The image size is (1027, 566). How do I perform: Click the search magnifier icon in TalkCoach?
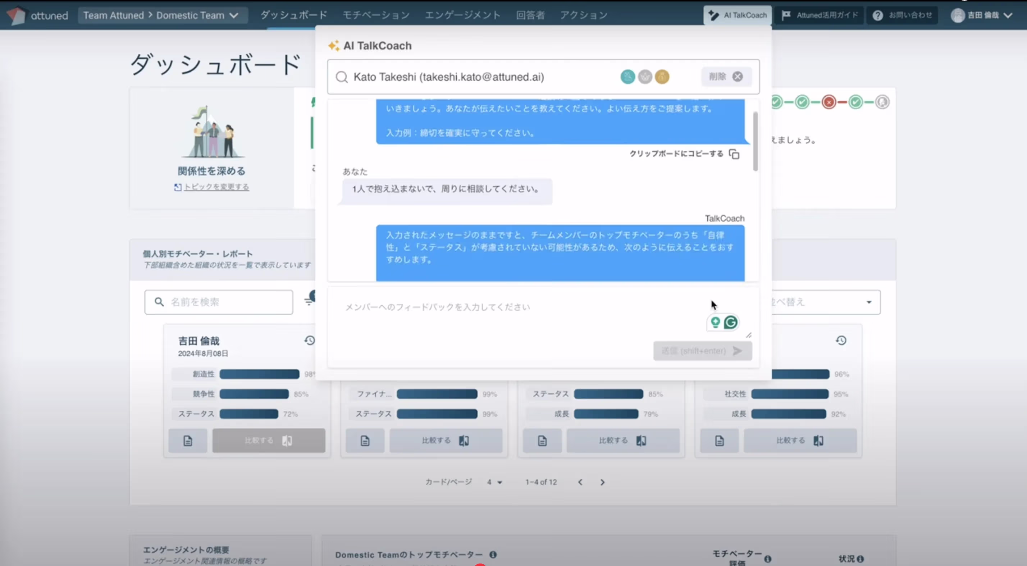click(342, 77)
